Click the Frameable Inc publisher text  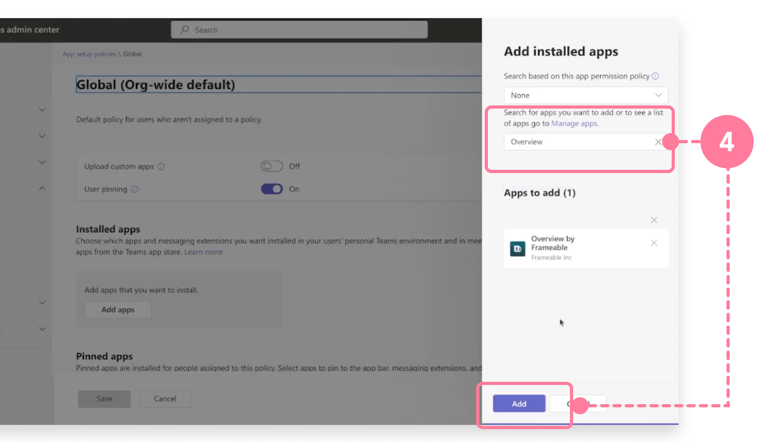coord(552,258)
